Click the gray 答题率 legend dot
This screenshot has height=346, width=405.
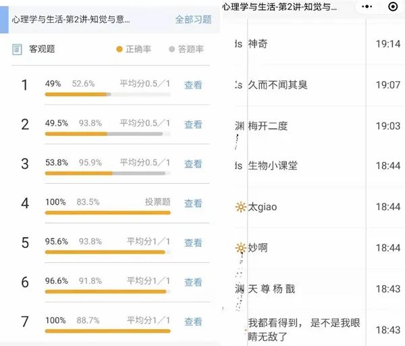(x=171, y=49)
